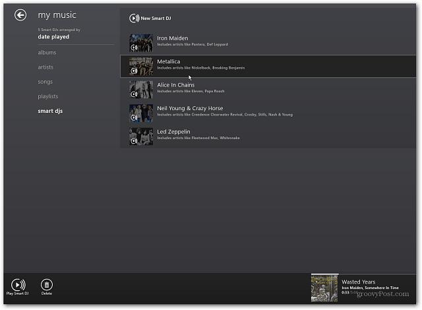Go back using the back arrow
The height and width of the screenshot is (310, 422).
click(x=20, y=15)
